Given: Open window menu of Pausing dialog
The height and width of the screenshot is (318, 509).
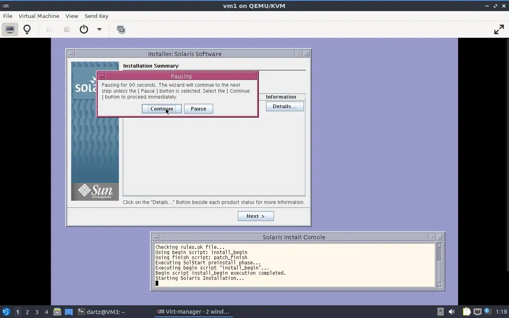Looking at the screenshot, I should click(101, 76).
